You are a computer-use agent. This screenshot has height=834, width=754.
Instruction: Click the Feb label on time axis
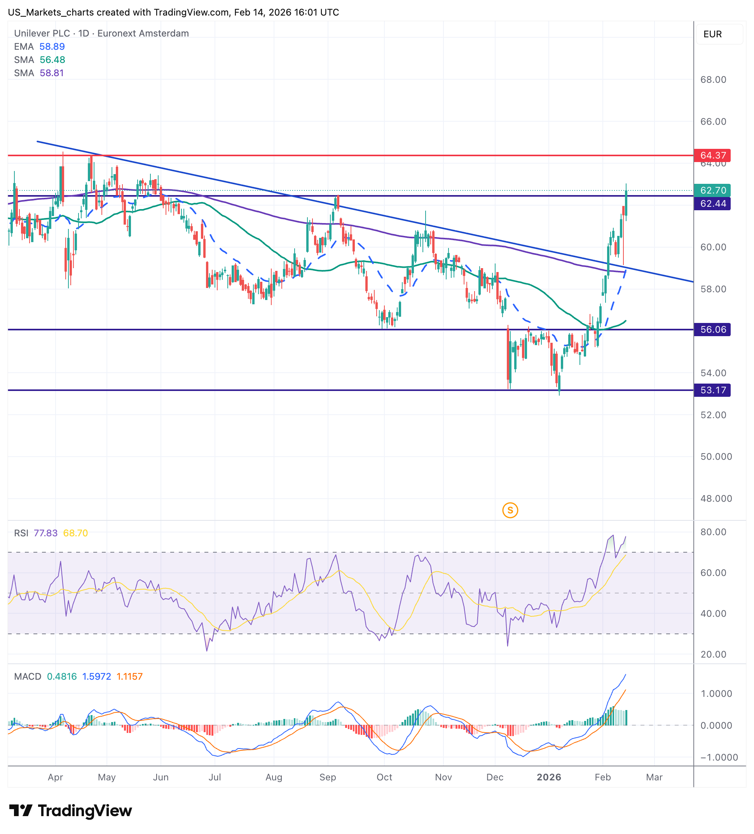click(602, 777)
